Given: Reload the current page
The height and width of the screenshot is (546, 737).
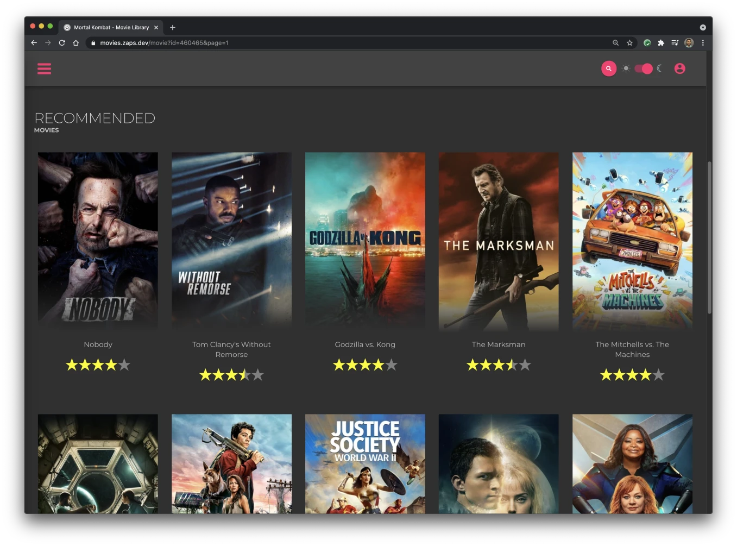Looking at the screenshot, I should (x=62, y=43).
